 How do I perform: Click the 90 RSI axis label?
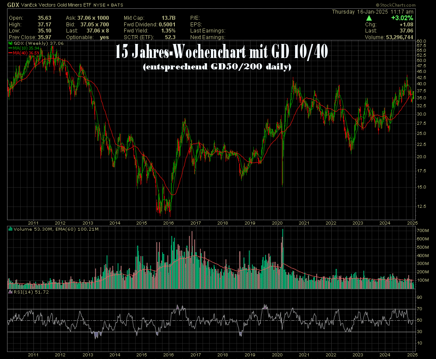(x=419, y=297)
